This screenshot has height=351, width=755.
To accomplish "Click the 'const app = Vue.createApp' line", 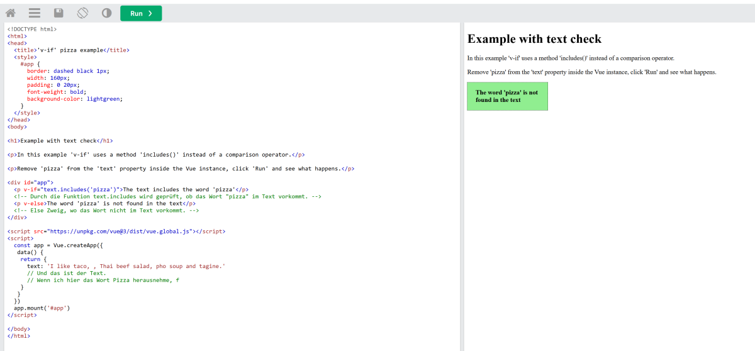I will [62, 245].
